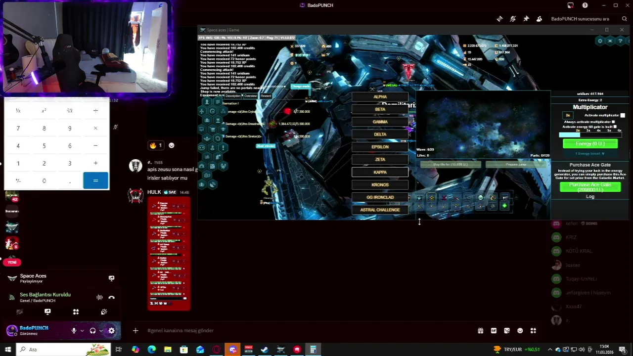The image size is (633, 356).
Task: Click calculator digit 7
Action: 18,128
